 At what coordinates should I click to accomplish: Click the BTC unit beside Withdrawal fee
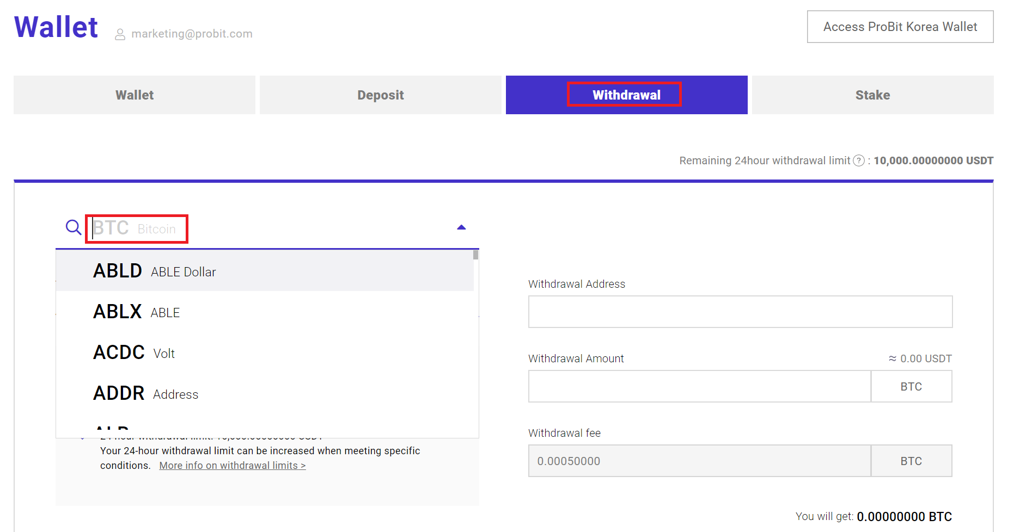tap(911, 461)
